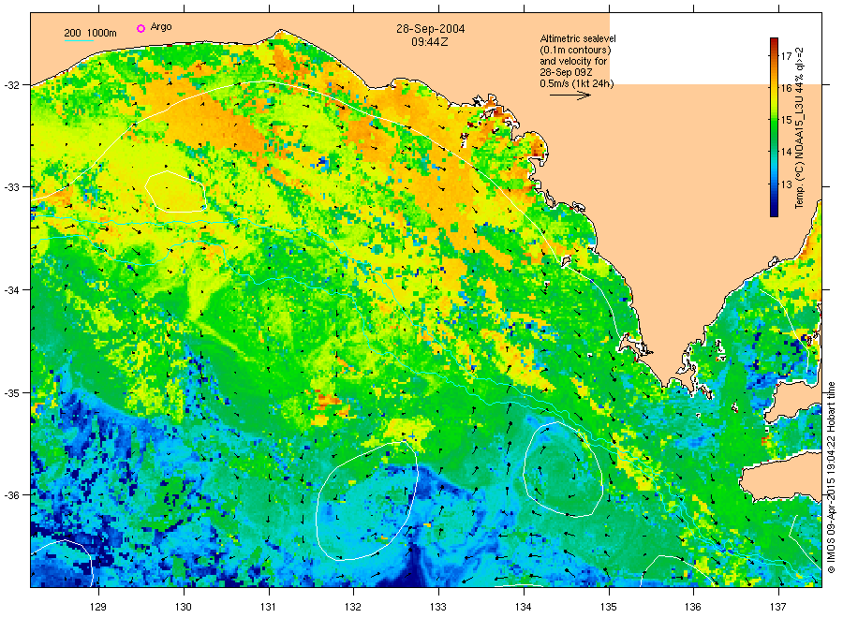Click the '0.5m/s (1kt 24h)' scale text
The height and width of the screenshot is (618, 843).
[577, 84]
